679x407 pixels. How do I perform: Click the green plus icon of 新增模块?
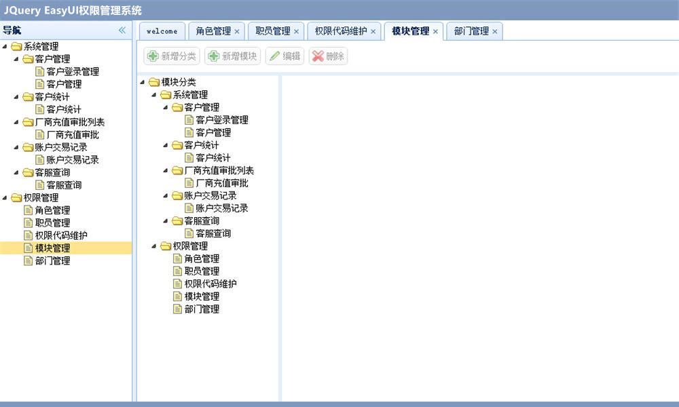point(213,56)
